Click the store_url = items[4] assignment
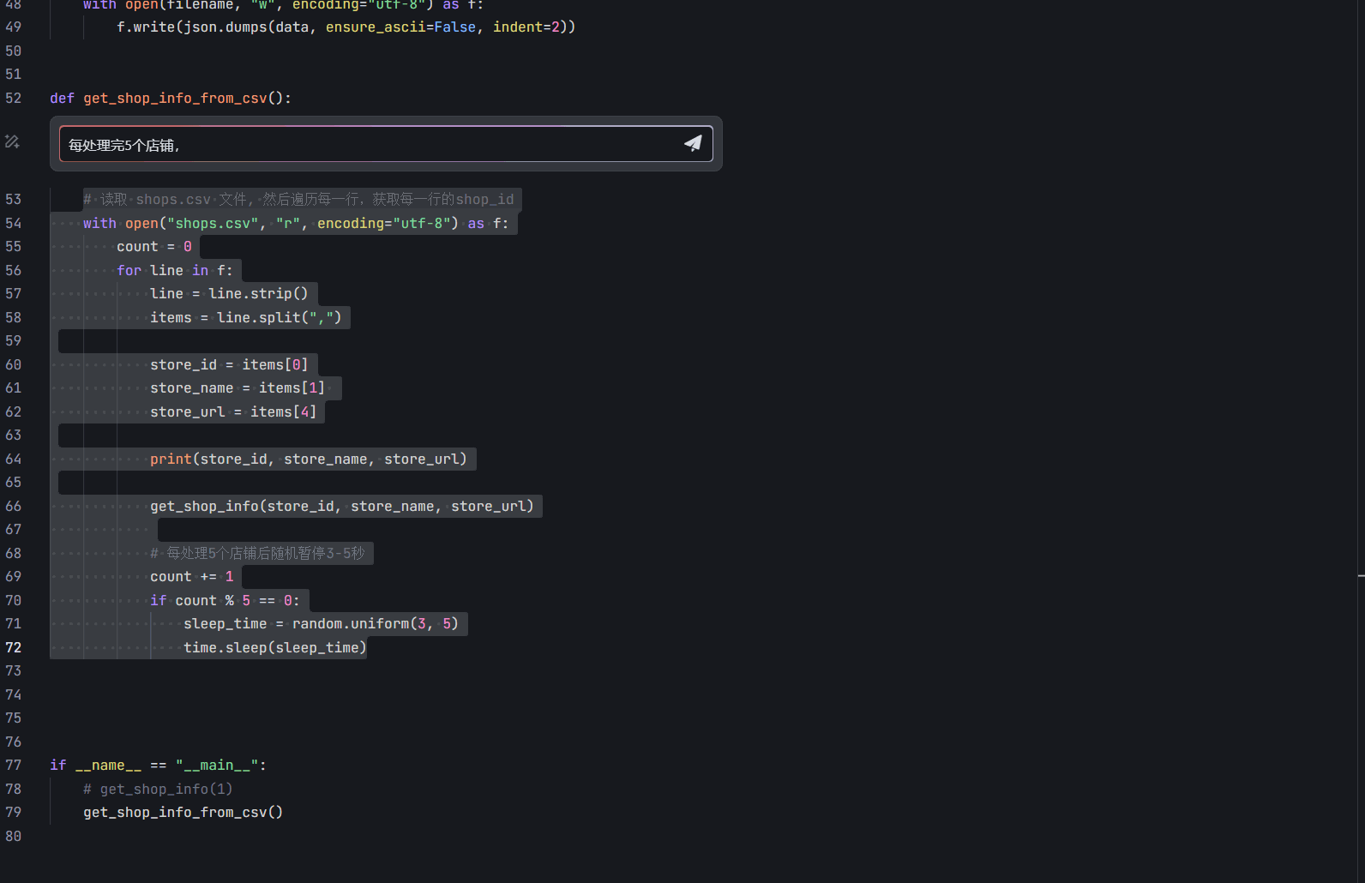The width and height of the screenshot is (1365, 883). pyautogui.click(x=233, y=412)
